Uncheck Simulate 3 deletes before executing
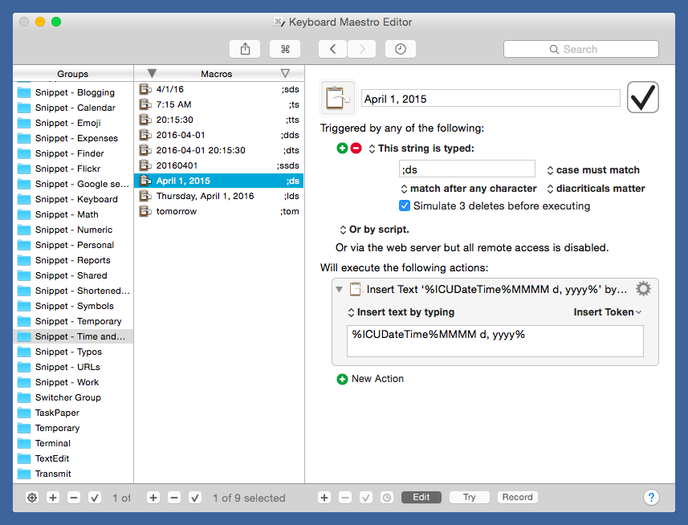The width and height of the screenshot is (688, 525). coord(405,206)
